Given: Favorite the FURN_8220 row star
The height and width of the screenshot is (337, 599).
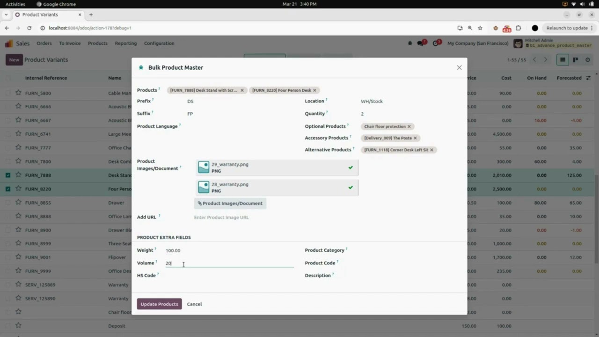Looking at the screenshot, I should click(18, 189).
